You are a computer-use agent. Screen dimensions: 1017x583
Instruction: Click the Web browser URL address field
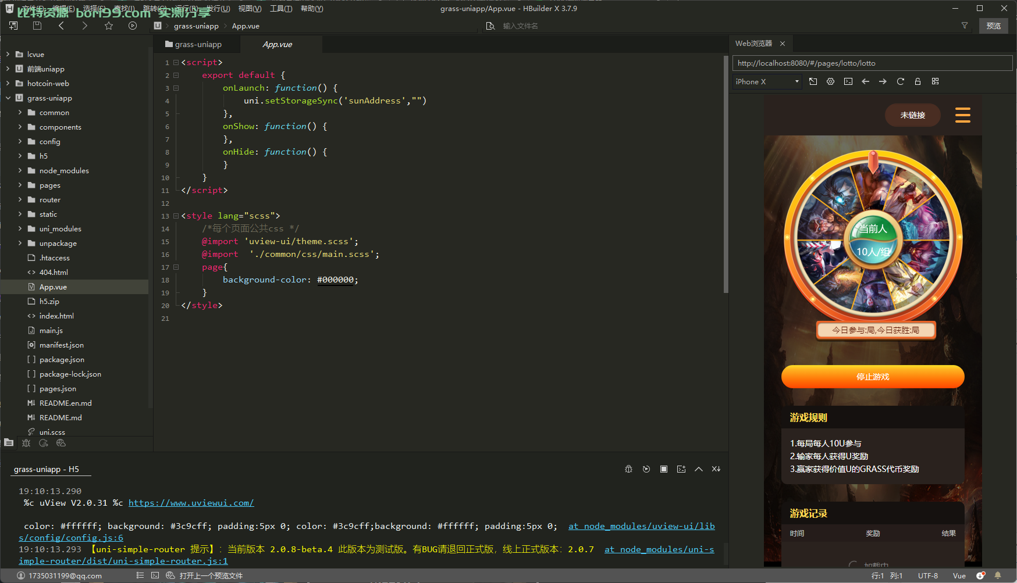click(872, 63)
